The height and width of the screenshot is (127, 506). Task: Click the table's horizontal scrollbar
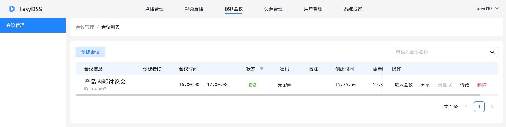(278, 95)
